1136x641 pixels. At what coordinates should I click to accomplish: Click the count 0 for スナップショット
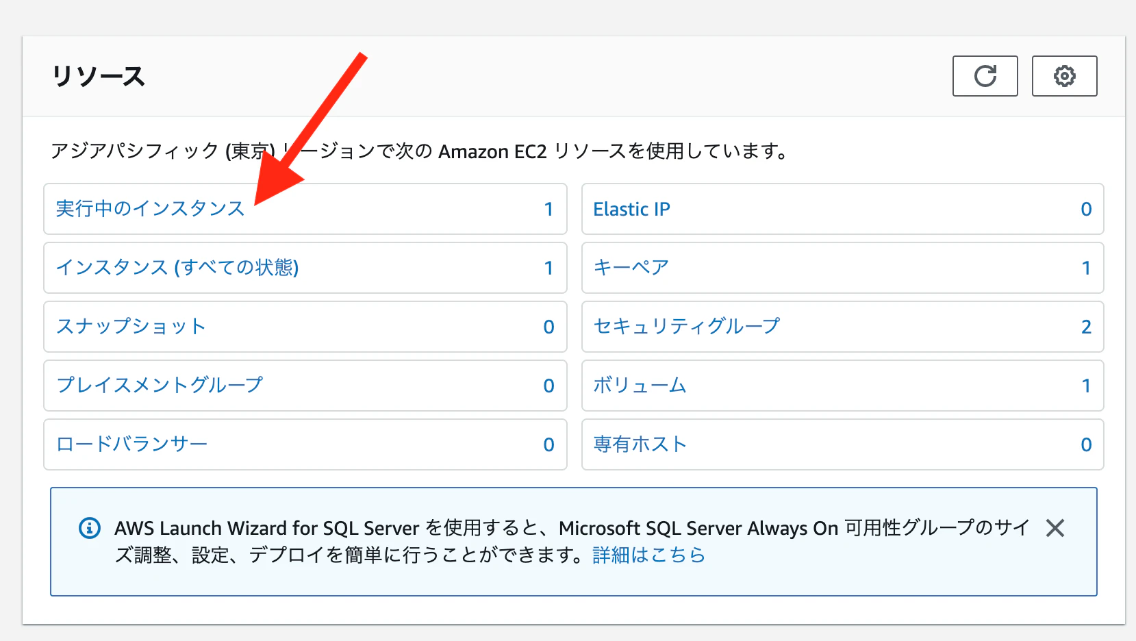pyautogui.click(x=548, y=327)
